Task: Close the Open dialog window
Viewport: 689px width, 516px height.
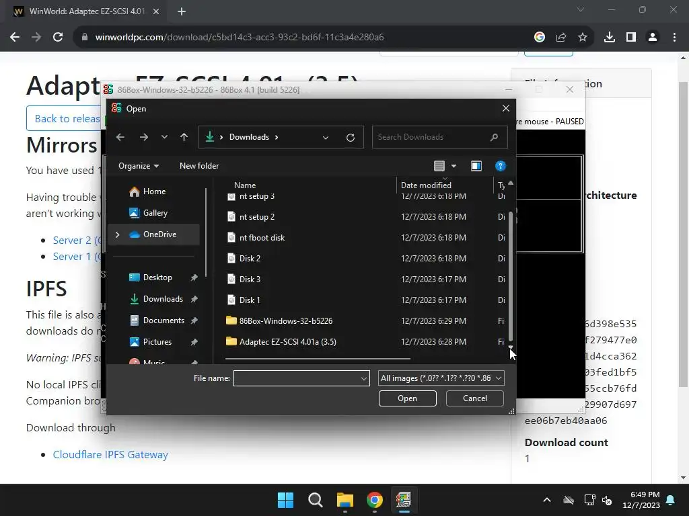Action: tap(506, 108)
